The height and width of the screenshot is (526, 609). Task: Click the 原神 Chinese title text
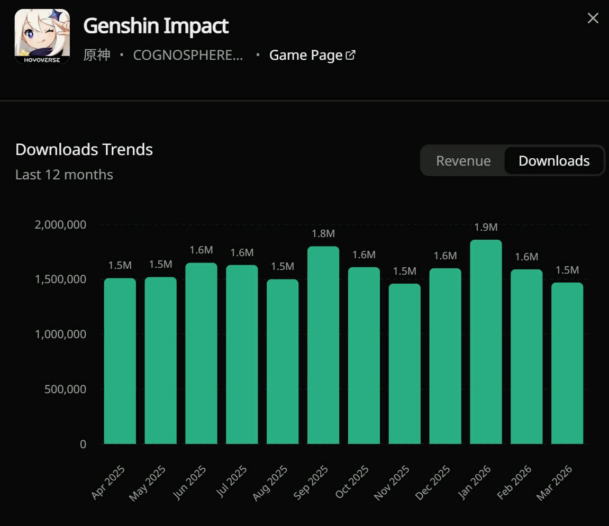click(97, 55)
